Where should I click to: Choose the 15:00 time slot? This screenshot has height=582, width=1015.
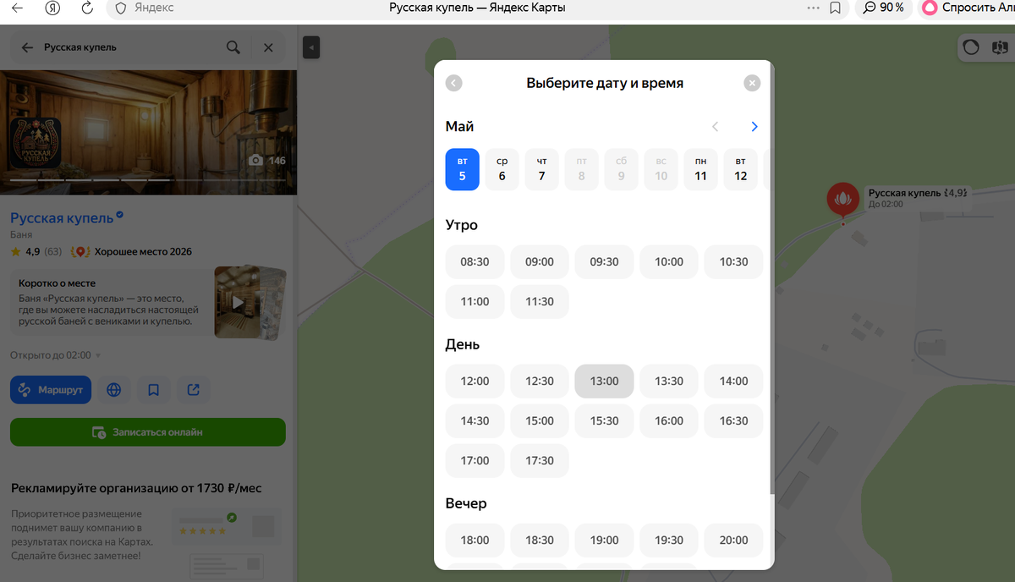pos(540,420)
